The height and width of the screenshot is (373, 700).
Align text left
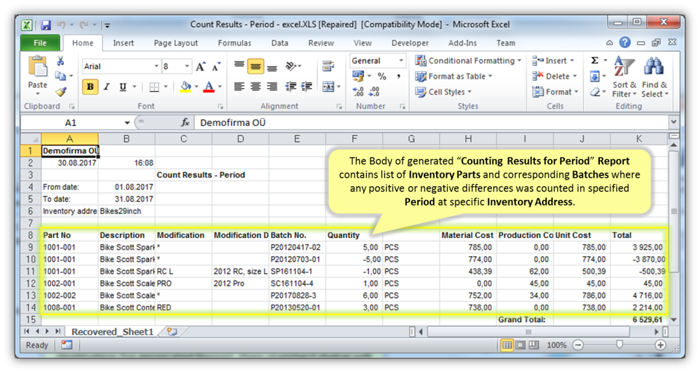pos(239,87)
